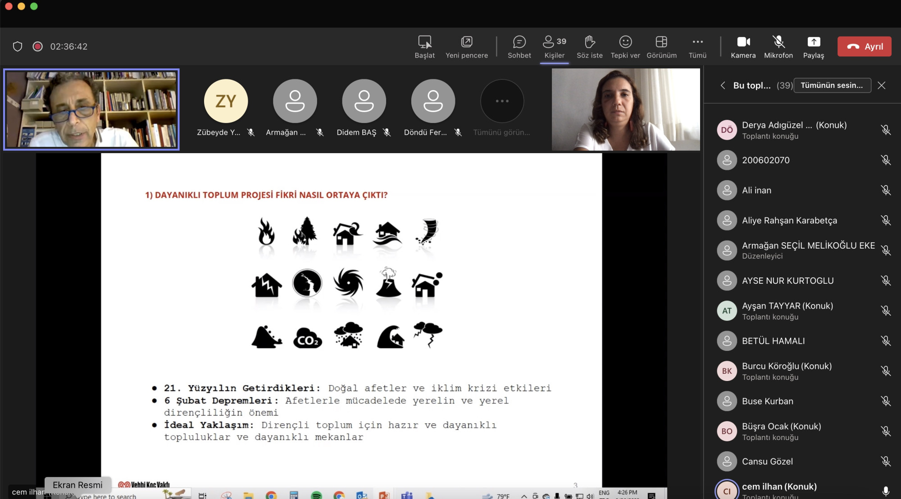Click muted mic for Cansu Gözel

point(886,462)
